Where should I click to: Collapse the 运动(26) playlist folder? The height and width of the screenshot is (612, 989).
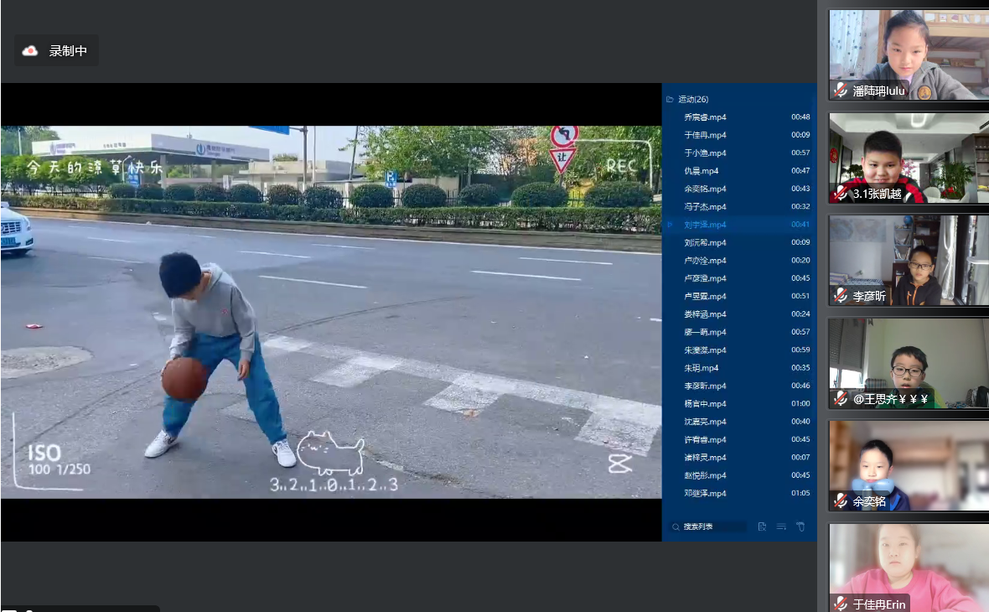point(670,99)
